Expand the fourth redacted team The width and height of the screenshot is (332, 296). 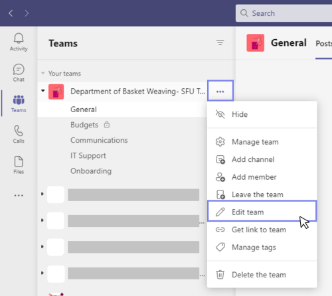click(42, 273)
